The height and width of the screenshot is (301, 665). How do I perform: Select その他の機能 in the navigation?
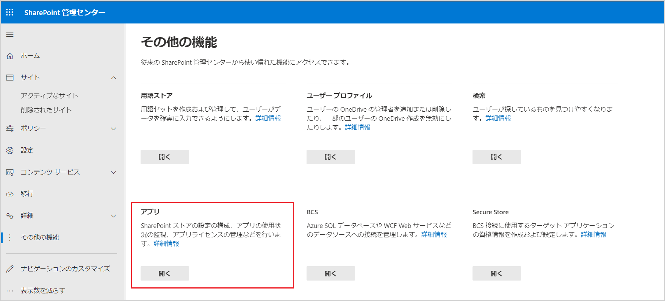40,237
